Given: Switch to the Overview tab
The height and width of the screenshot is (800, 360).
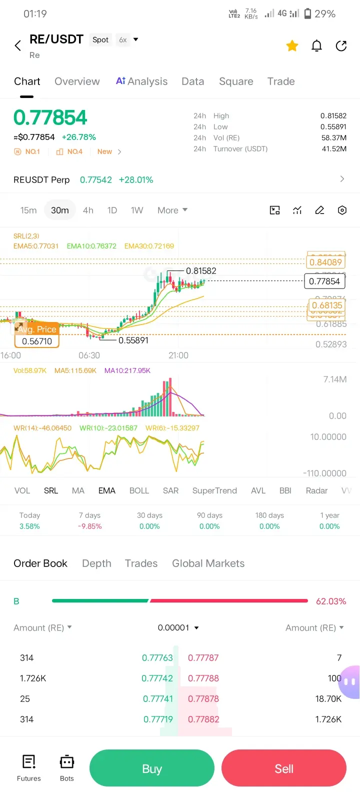Looking at the screenshot, I should 77,81.
